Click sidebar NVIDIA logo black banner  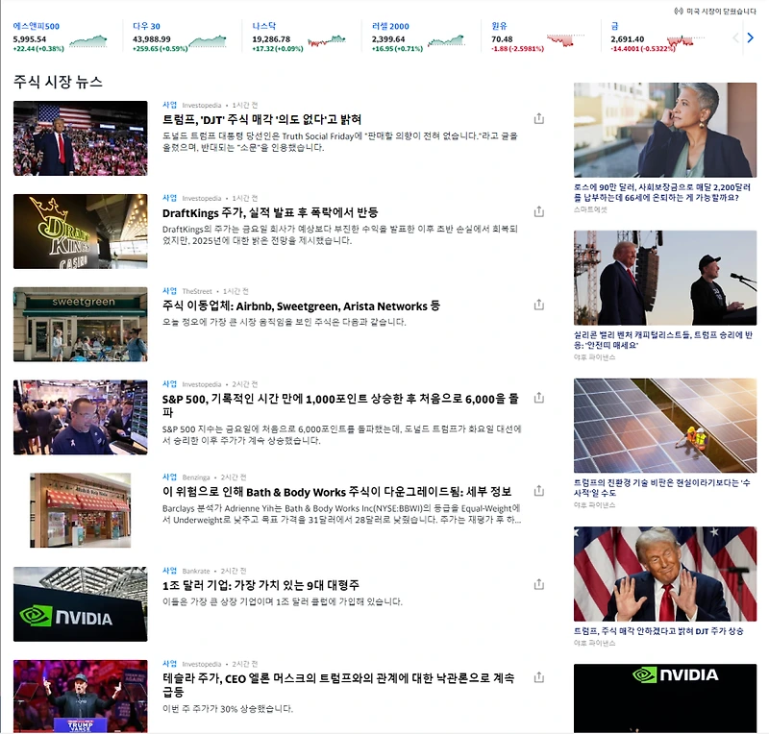[x=665, y=698]
